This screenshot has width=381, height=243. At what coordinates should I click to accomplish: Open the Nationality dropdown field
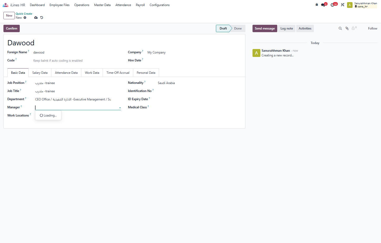coord(199,83)
